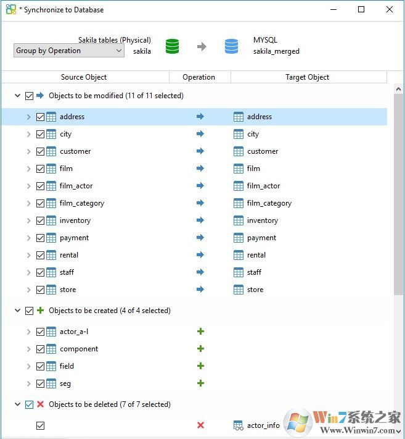Expand the film_category table row

tap(28, 203)
